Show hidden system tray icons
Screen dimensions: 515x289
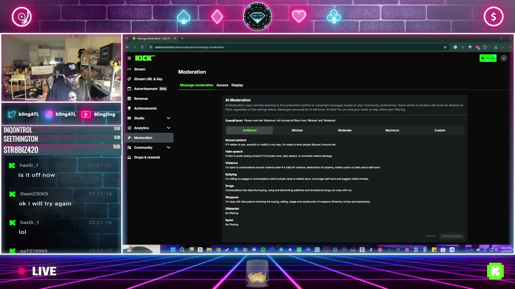[x=472, y=250]
